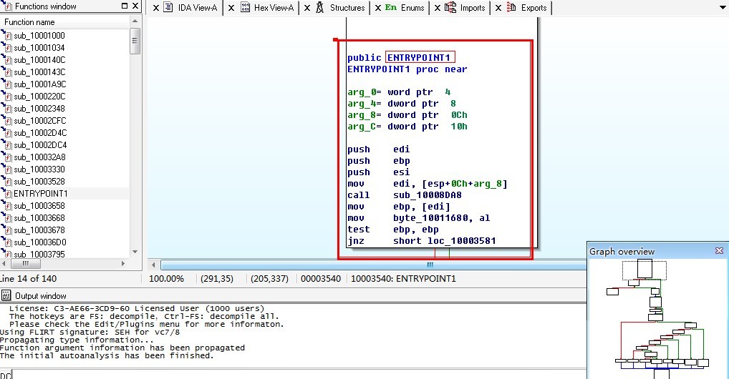The image size is (729, 379).
Task: Click byte_10011680 in the mov instruction
Action: (430, 218)
